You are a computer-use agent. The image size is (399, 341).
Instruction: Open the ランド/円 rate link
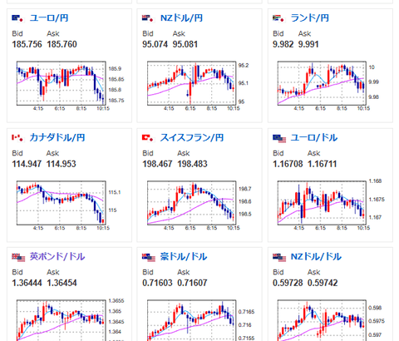pos(310,18)
